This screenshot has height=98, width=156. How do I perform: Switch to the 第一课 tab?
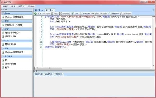(x=39, y=10)
